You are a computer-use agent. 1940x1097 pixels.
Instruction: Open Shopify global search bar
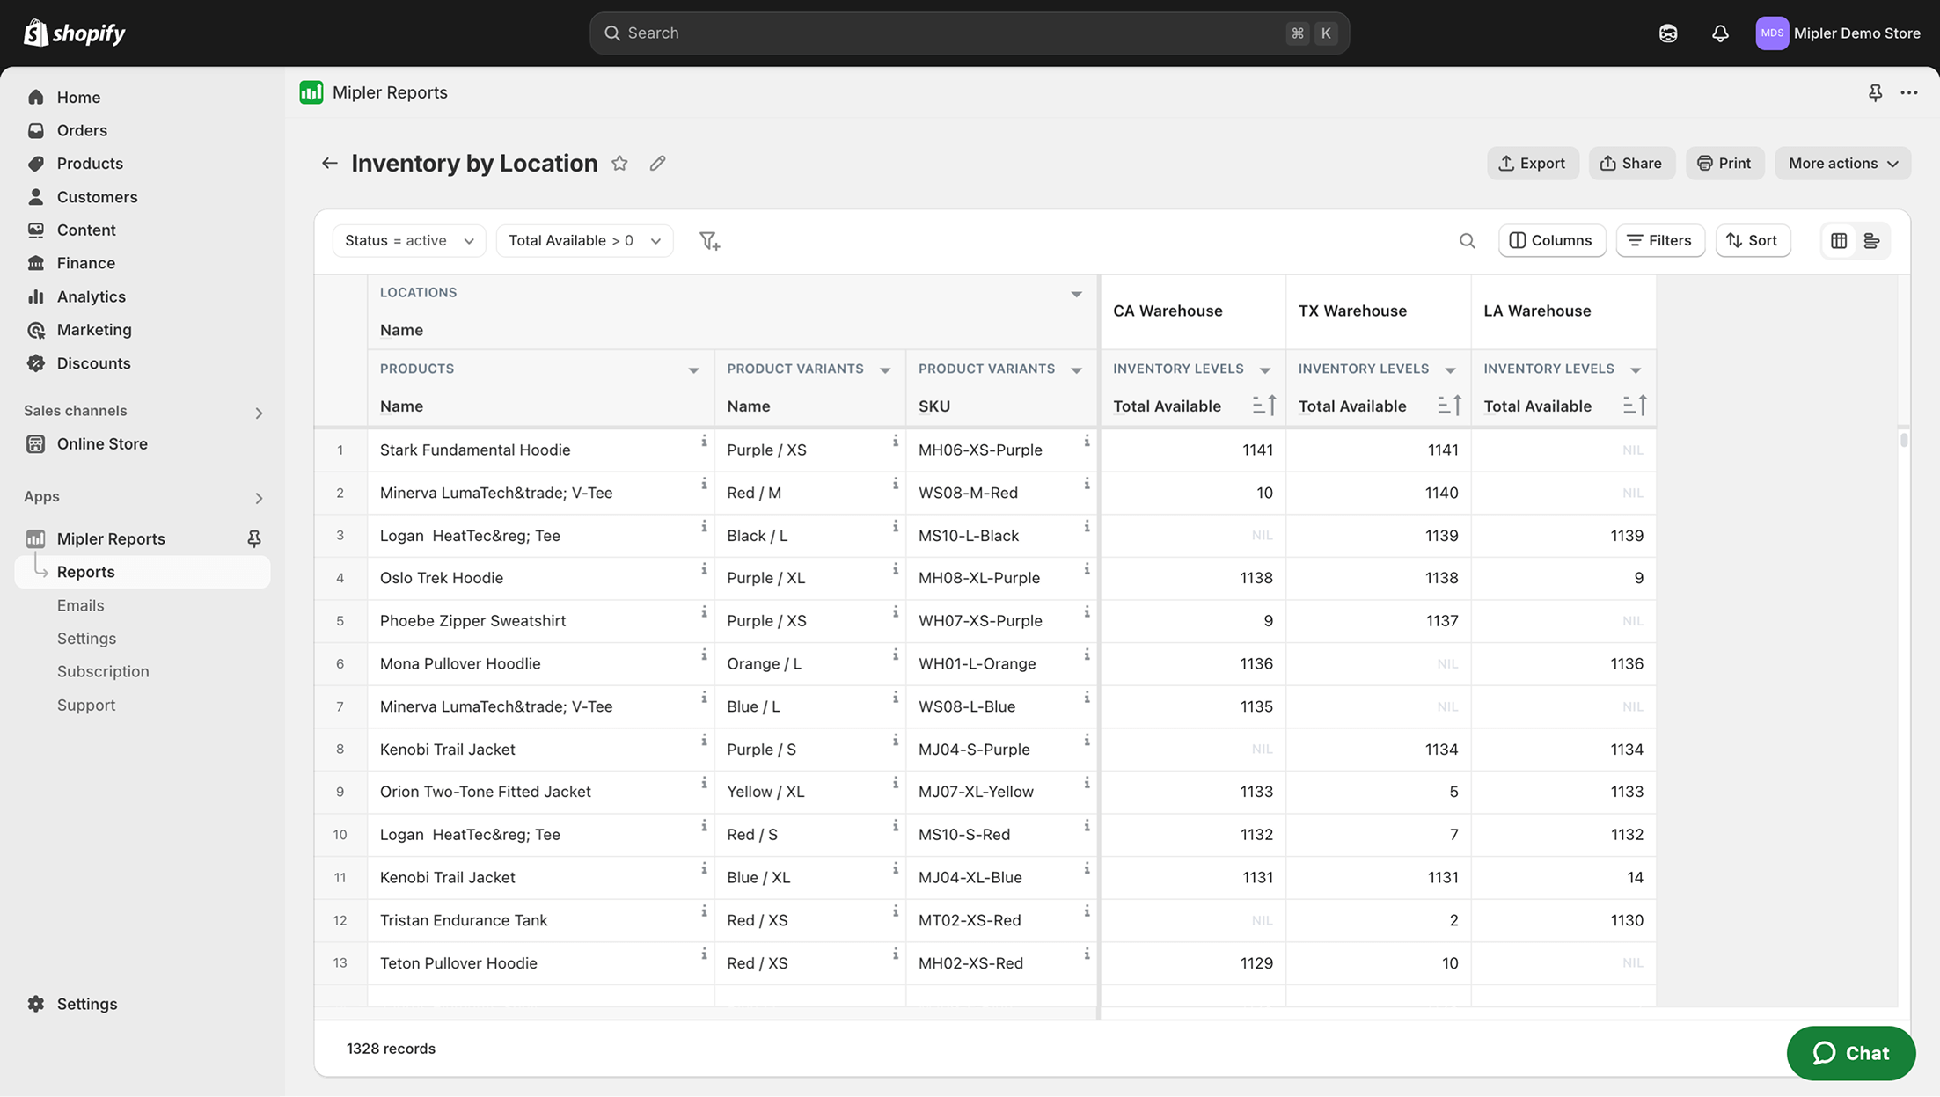[x=968, y=33]
